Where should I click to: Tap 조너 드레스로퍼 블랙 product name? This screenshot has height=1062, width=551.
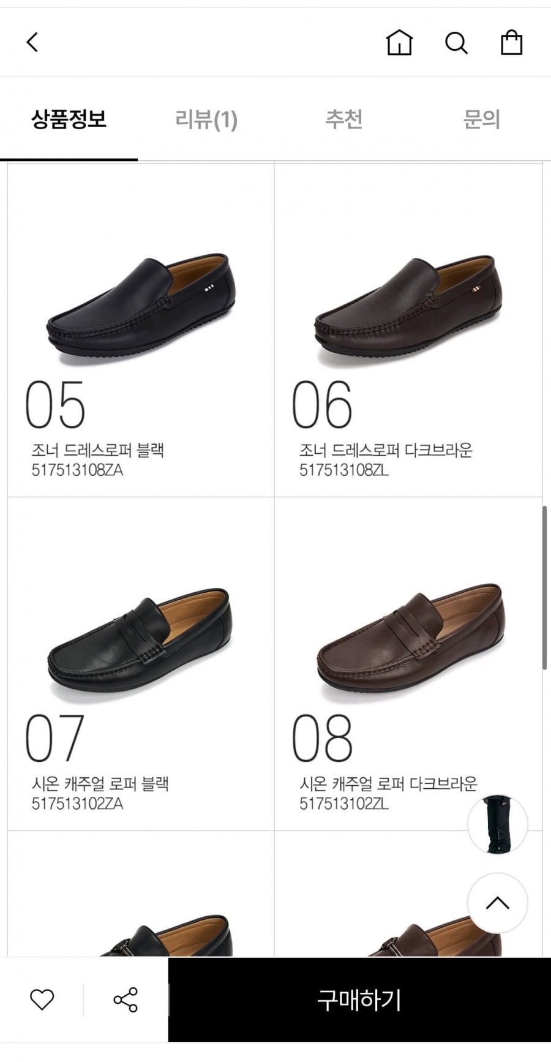point(98,450)
